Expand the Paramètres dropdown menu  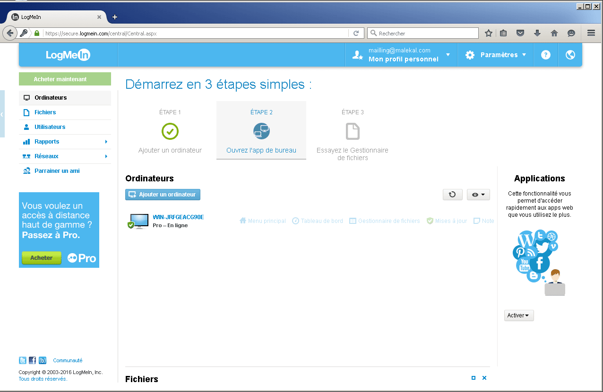tap(524, 55)
